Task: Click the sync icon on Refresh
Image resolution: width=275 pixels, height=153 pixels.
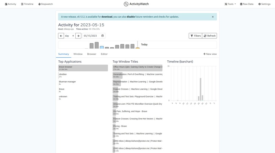Action: (205, 36)
